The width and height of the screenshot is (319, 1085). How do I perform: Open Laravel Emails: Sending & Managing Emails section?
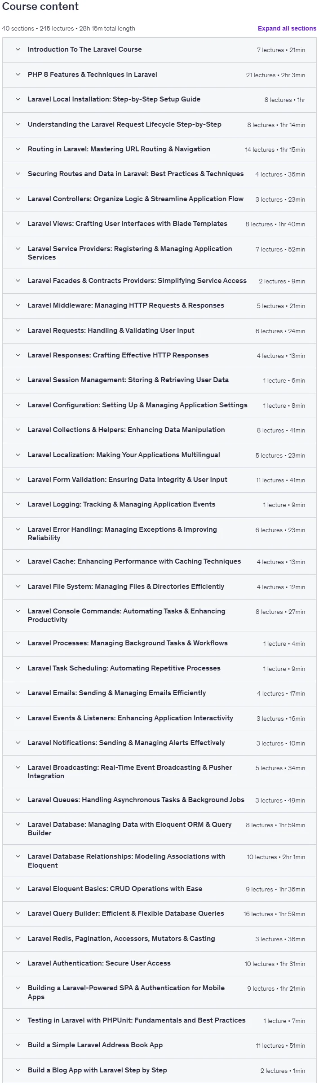tap(159, 693)
